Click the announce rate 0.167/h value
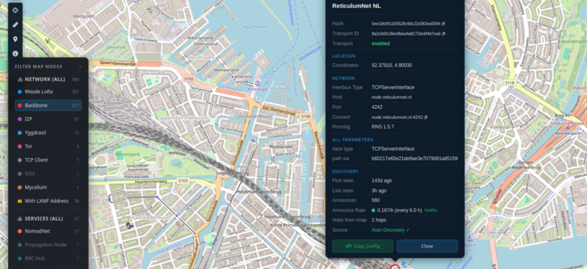Screen dimensions: 587x269 [x=400, y=210]
